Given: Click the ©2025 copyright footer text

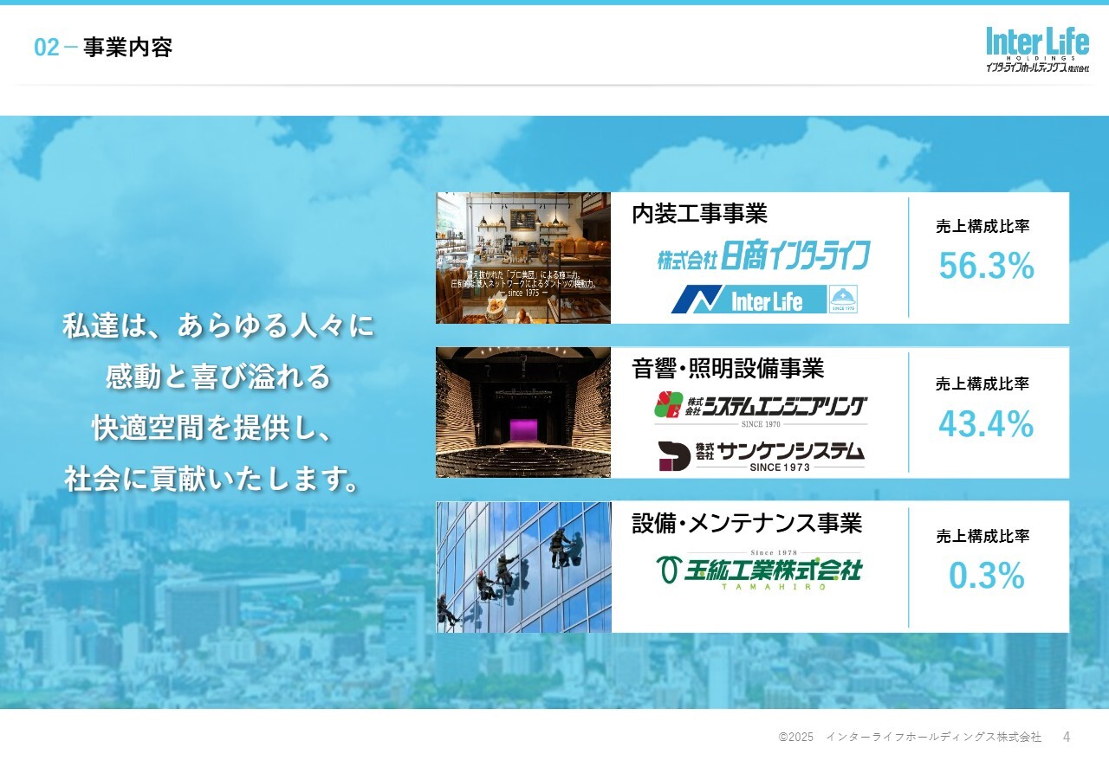Looking at the screenshot, I should tap(910, 737).
